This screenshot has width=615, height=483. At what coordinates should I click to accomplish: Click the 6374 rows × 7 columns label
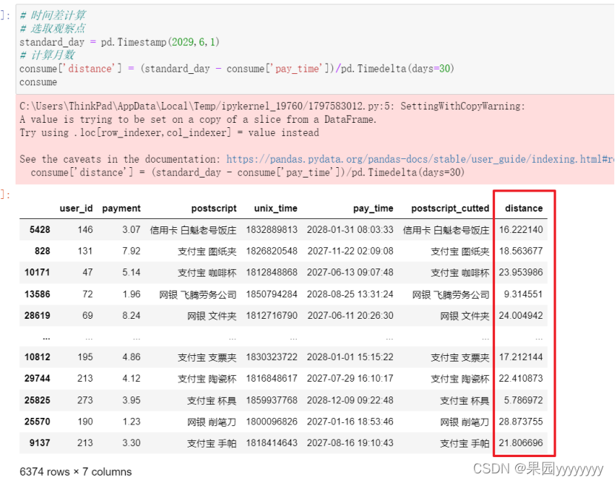click(76, 471)
